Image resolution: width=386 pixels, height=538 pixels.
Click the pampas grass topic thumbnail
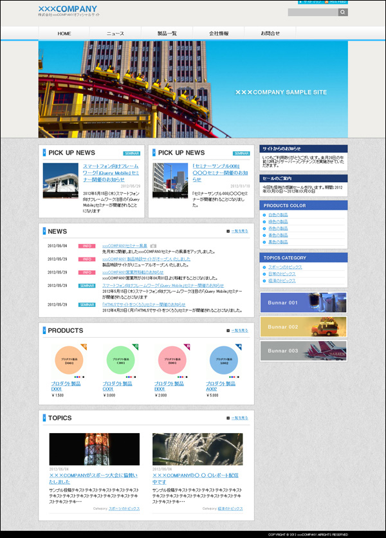[x=198, y=449]
